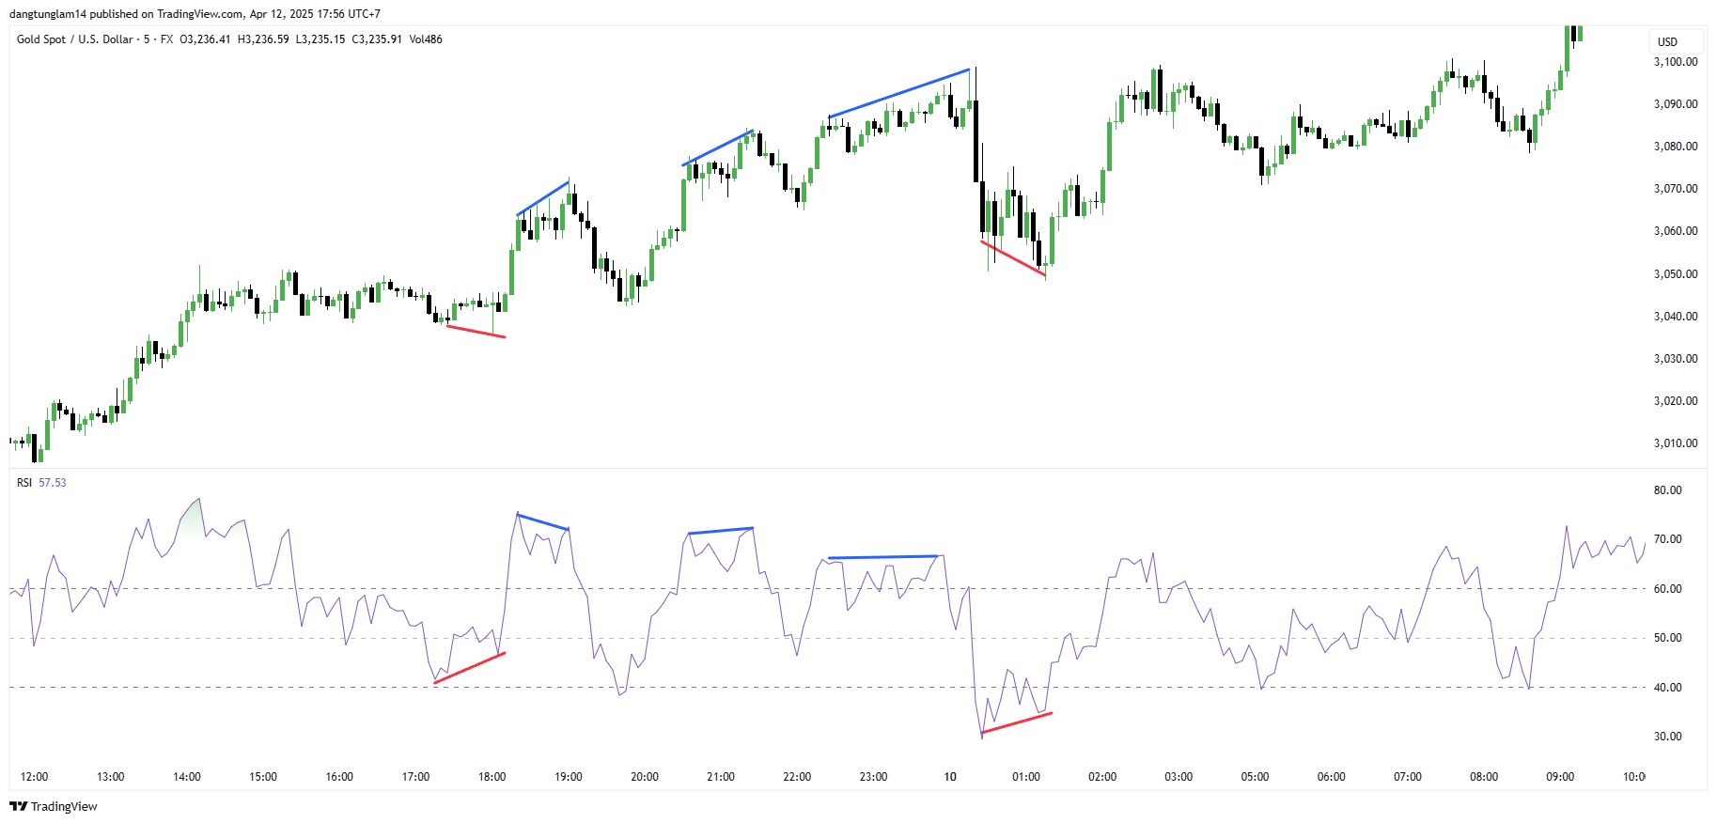Click the 21:00 time axis label

(721, 777)
